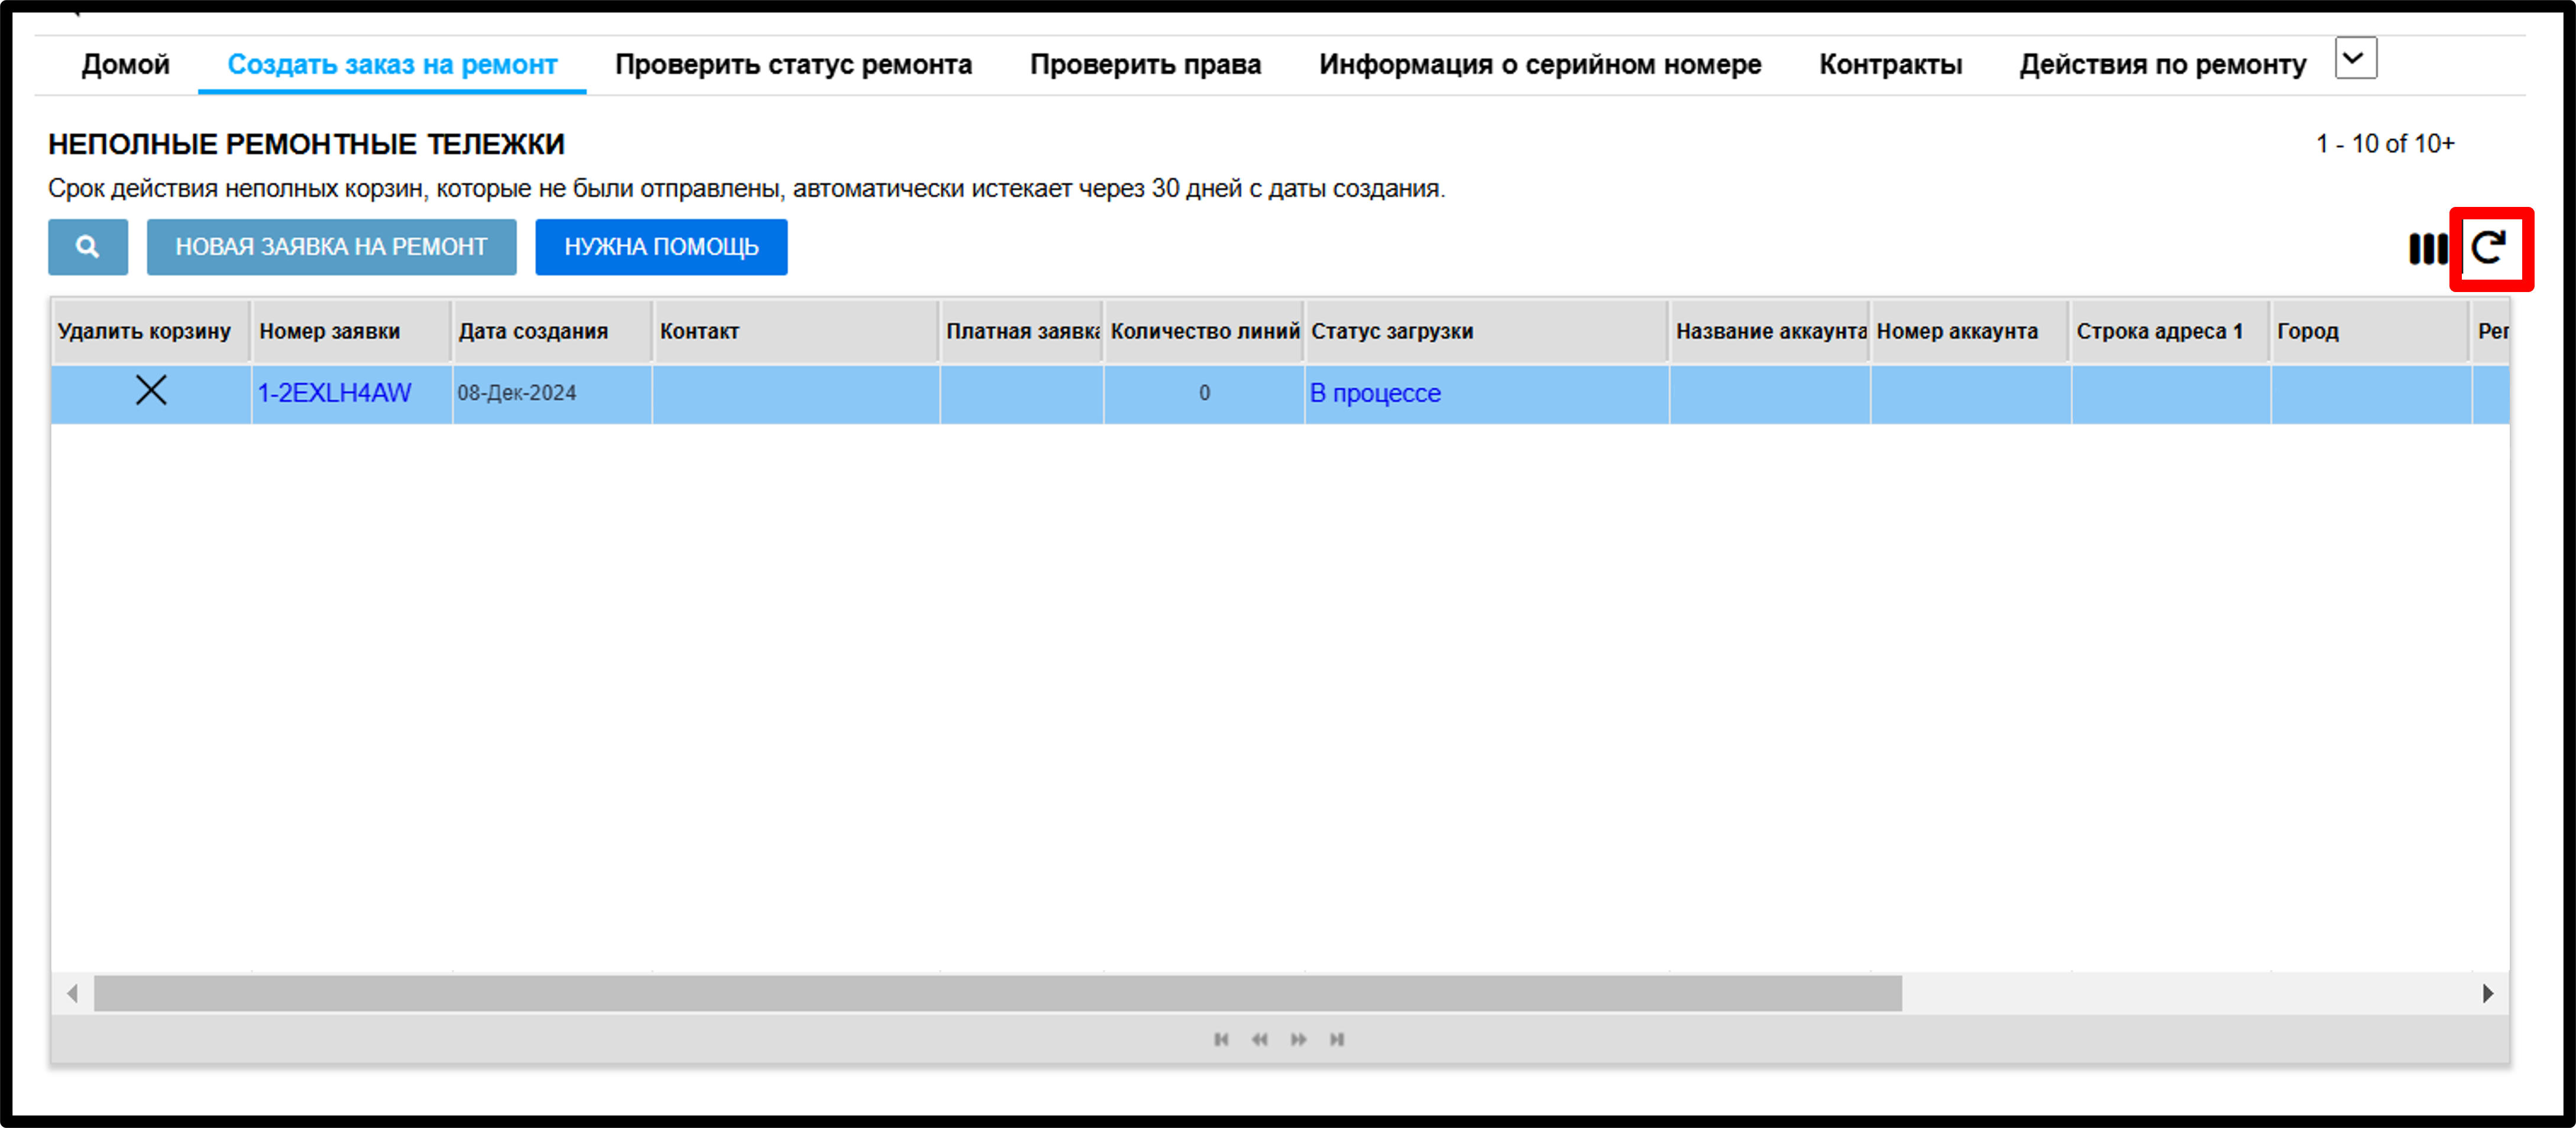Delete the cart in row 1-2EXLH4AW
2576x1128 pixels.
point(151,391)
